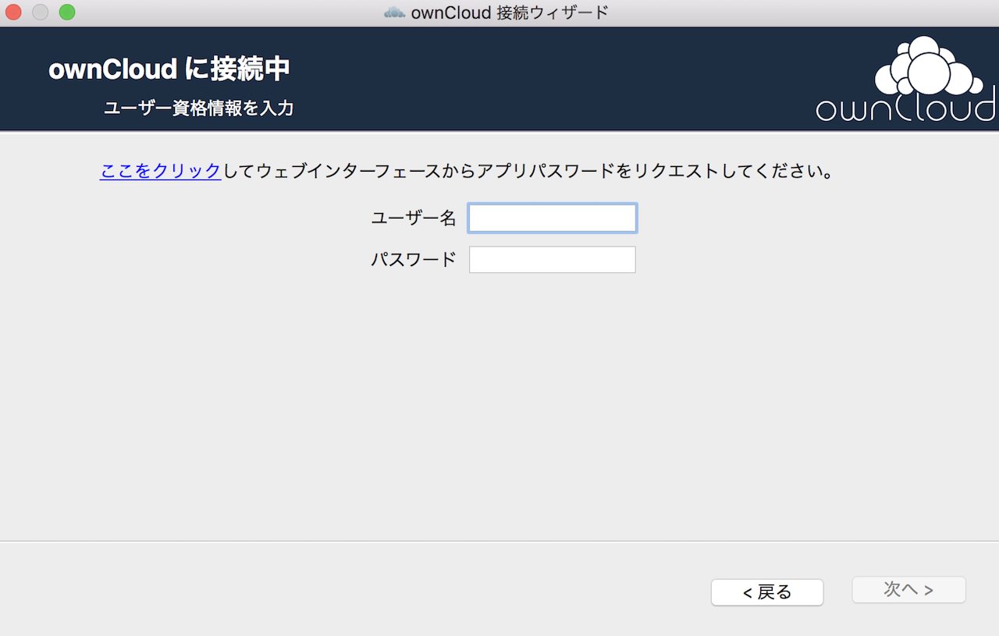Minimize the wizard window with yellow button
This screenshot has width=999, height=636.
(x=40, y=12)
